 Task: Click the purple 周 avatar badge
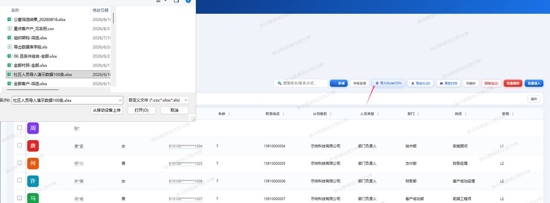click(33, 128)
